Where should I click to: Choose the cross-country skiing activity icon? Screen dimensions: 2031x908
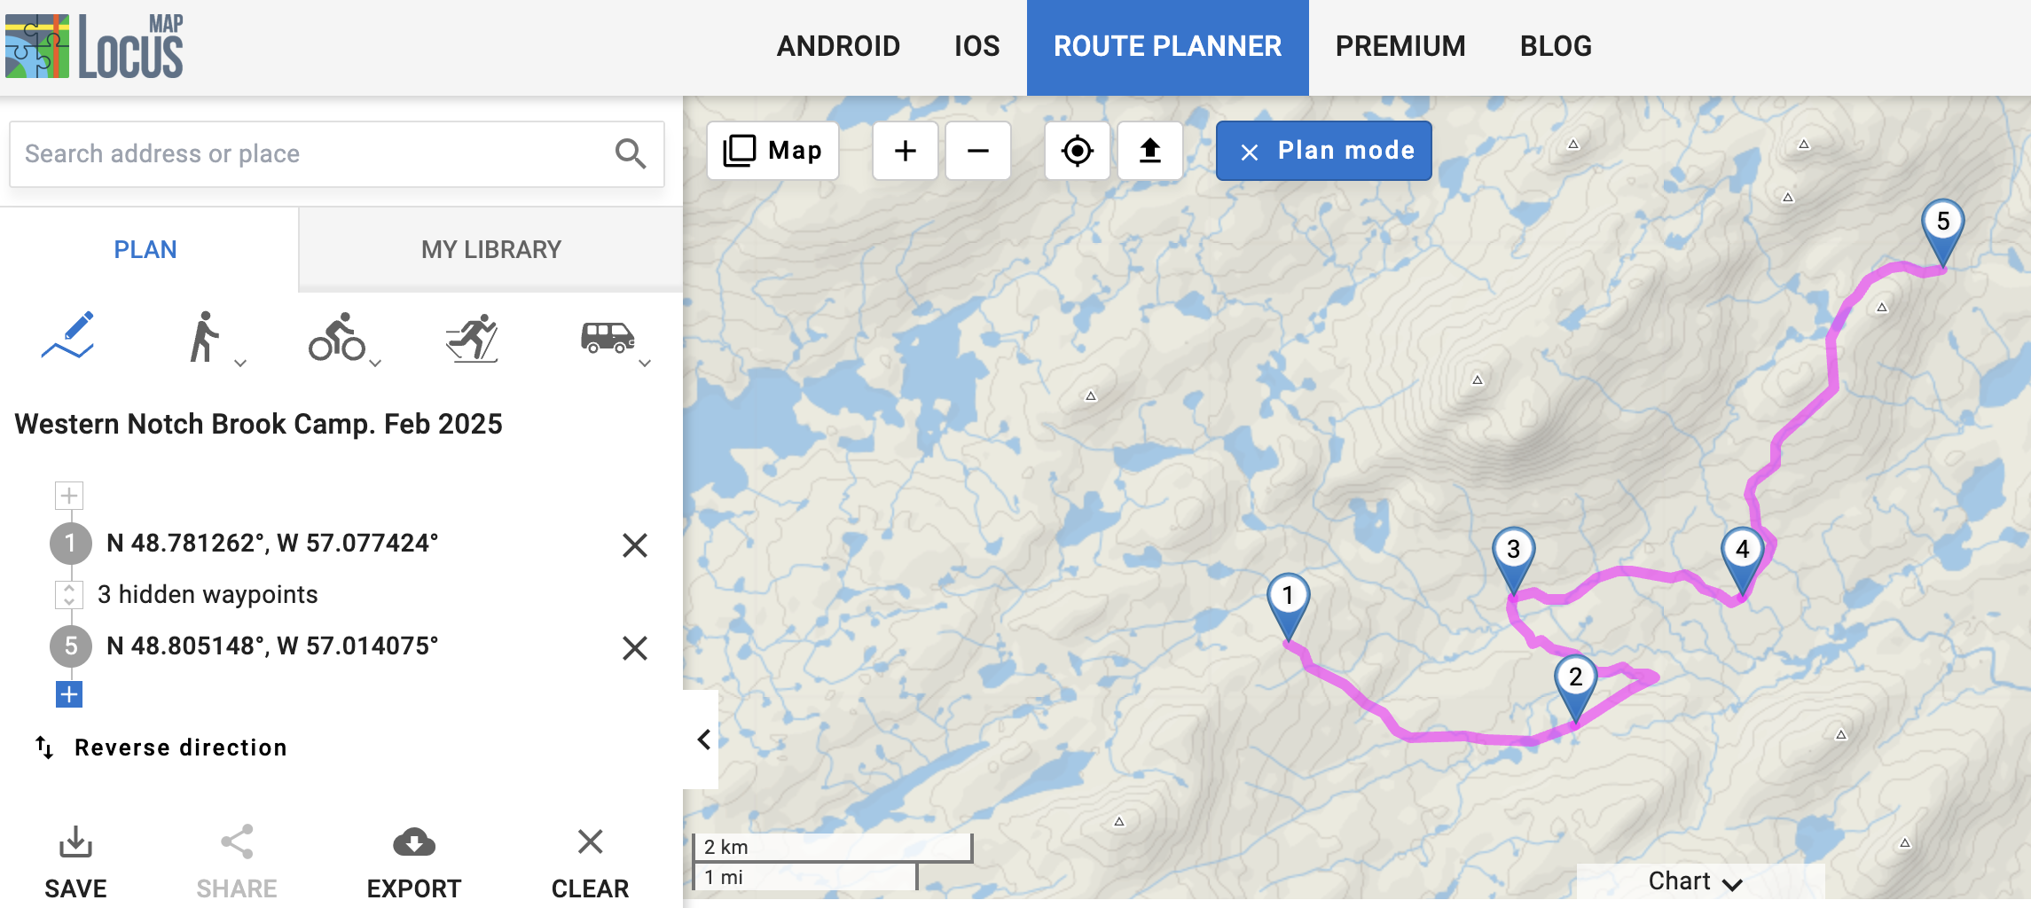472,338
